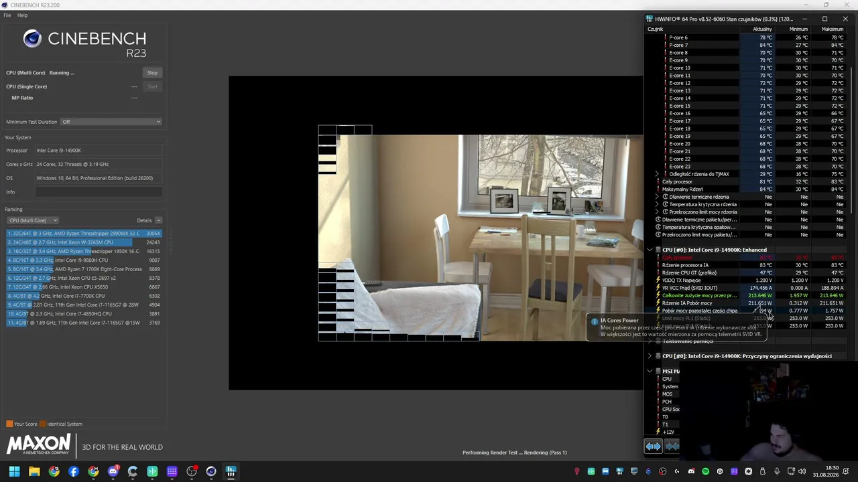This screenshot has height=482, width=858.
Task: Expand the Dławienie termiczne rdzenia row
Action: coord(657,197)
